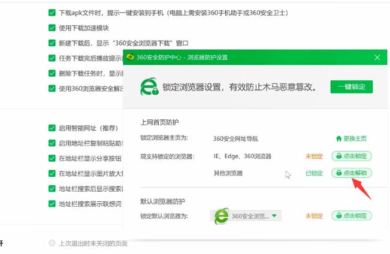Toggle 使用下载加速模块 checkbox

52,28
